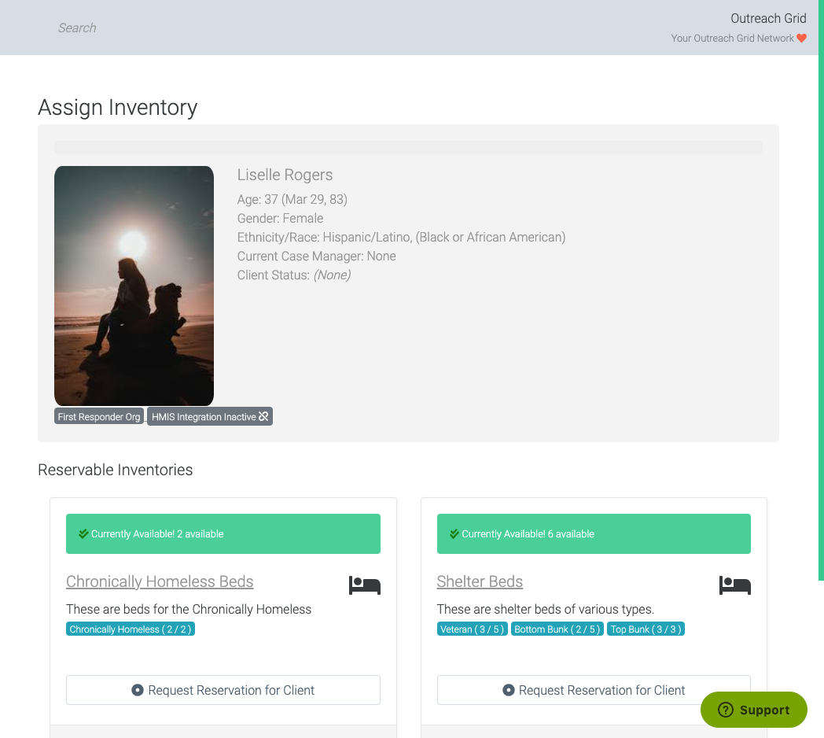Screen dimensions: 824x738
Task: Click Liselle Rogers' profile photo
Action: pyautogui.click(x=134, y=286)
